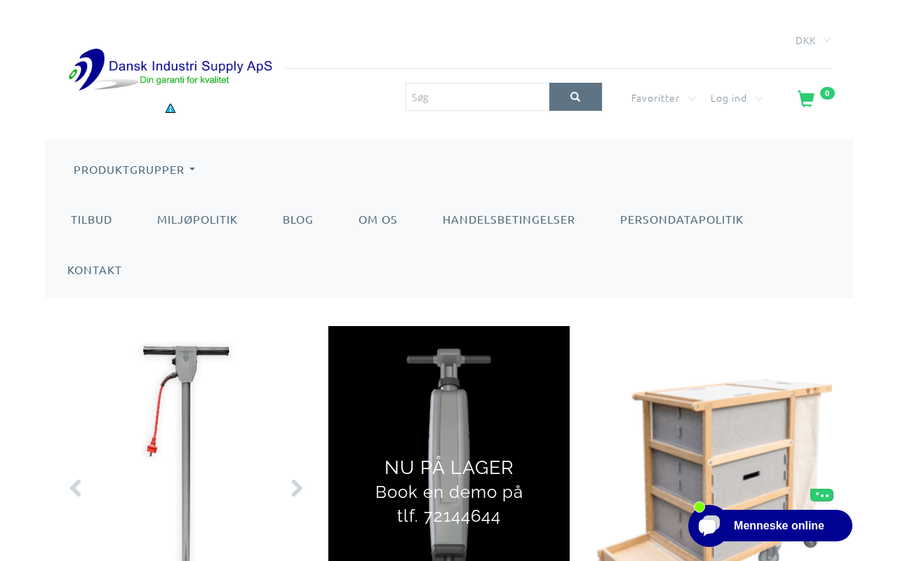Viewport: 898px width, 561px height.
Task: Expand the Favoritter dropdown
Action: coord(663,98)
